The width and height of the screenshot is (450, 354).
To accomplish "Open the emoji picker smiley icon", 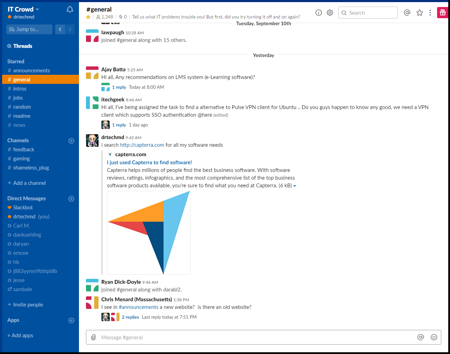I will (x=434, y=337).
